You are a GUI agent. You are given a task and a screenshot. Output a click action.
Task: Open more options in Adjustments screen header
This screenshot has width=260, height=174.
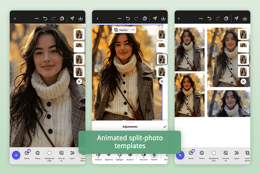(x=119, y=18)
